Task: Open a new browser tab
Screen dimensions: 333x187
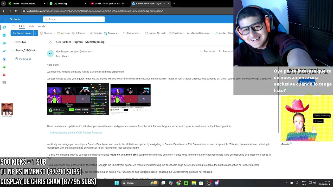Action: tap(174, 4)
